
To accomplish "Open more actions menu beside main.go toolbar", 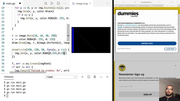I will coord(64,3).
